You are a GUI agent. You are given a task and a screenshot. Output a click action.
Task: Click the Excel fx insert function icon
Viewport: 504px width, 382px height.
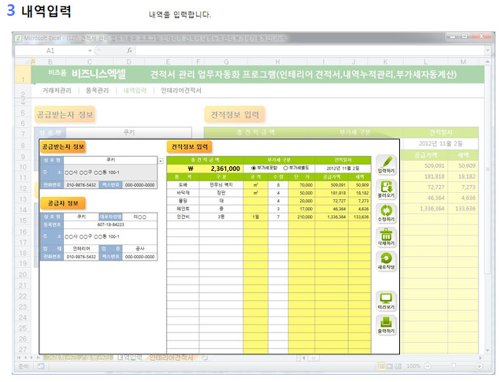tap(129, 50)
